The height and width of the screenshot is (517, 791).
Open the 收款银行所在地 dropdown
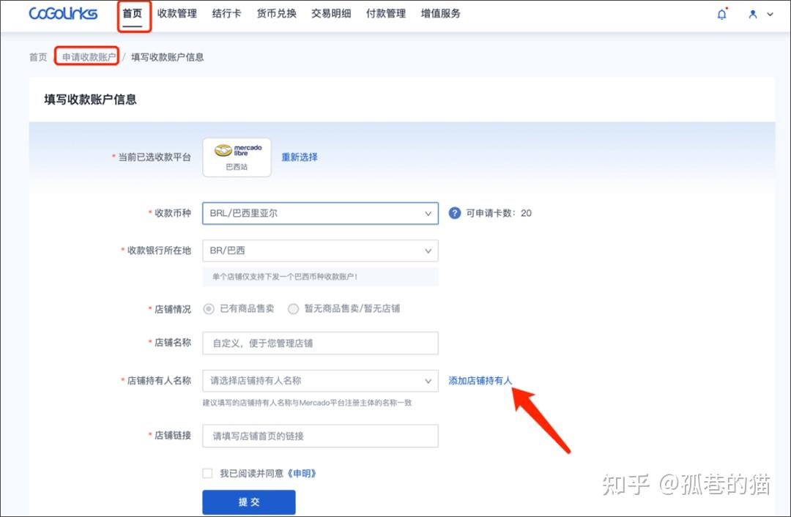coord(320,250)
